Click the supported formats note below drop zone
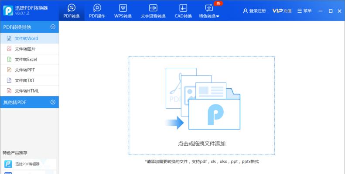345x174 pixels. [202, 162]
